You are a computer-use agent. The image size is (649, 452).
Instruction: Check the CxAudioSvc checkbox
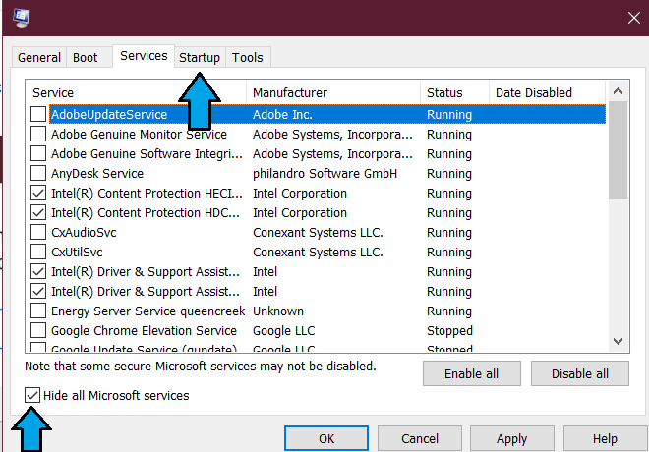[x=38, y=232]
